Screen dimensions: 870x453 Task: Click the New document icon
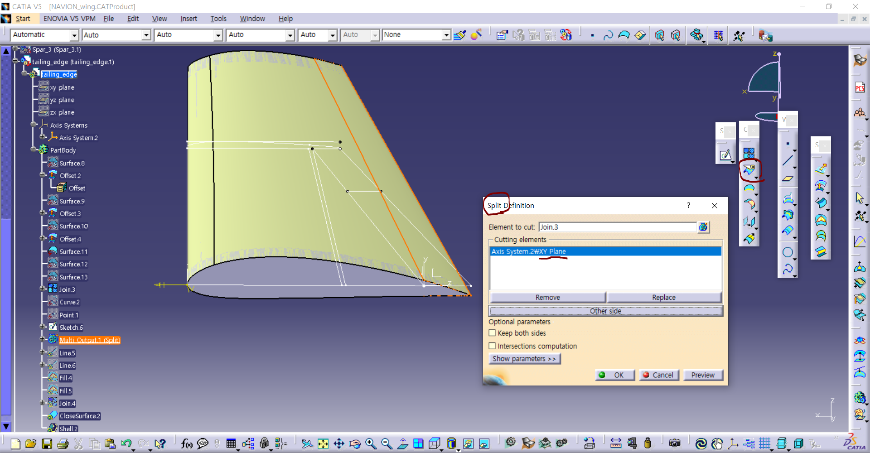pyautogui.click(x=15, y=443)
